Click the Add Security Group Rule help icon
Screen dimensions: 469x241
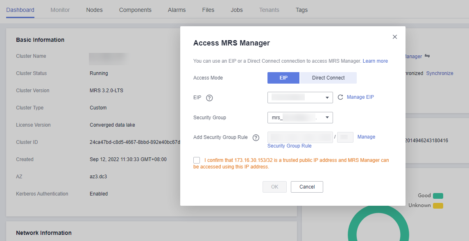pos(256,138)
